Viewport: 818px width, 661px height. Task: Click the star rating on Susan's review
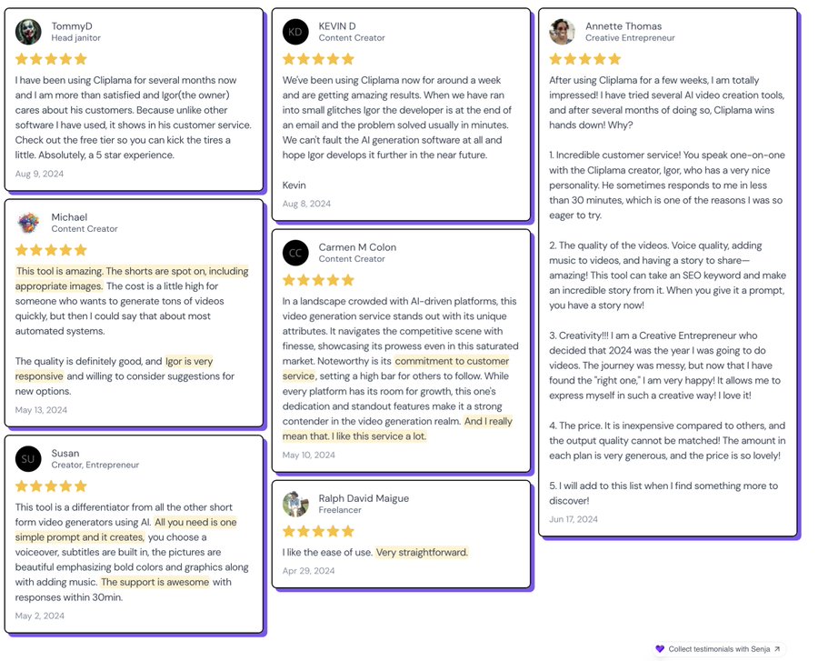coord(51,486)
